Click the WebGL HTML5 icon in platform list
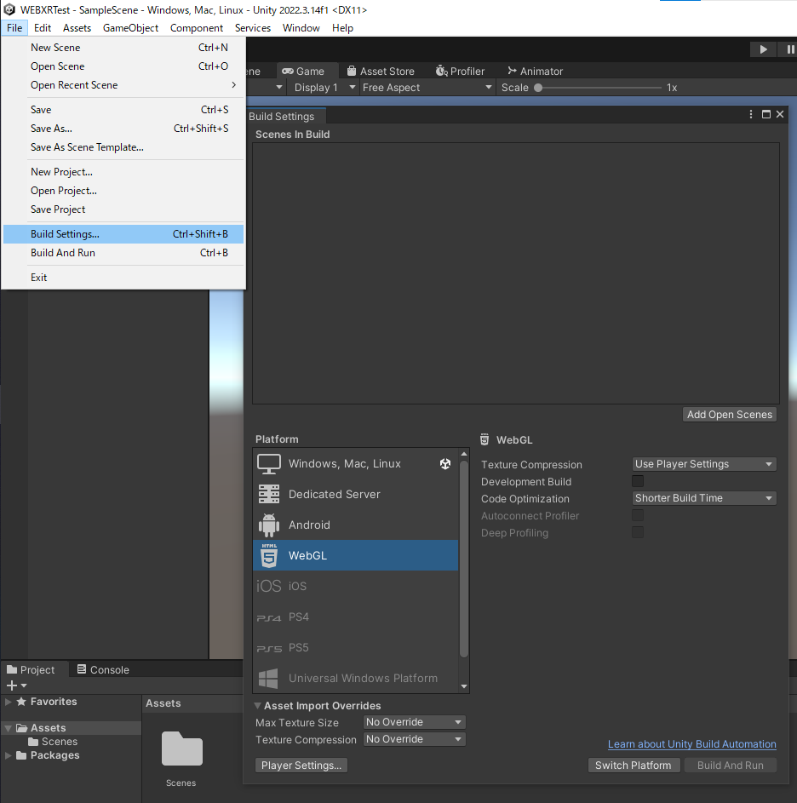This screenshot has height=803, width=797. [269, 556]
